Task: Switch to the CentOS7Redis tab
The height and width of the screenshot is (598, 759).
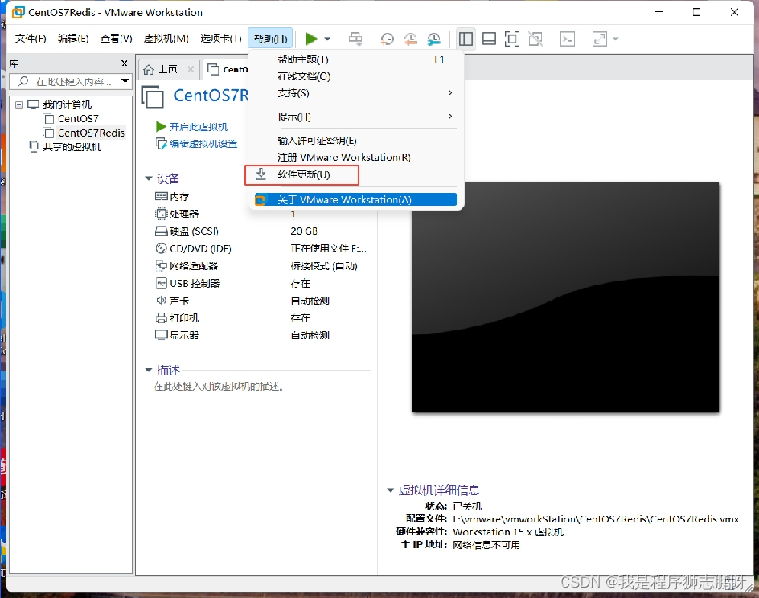Action: pyautogui.click(x=228, y=69)
